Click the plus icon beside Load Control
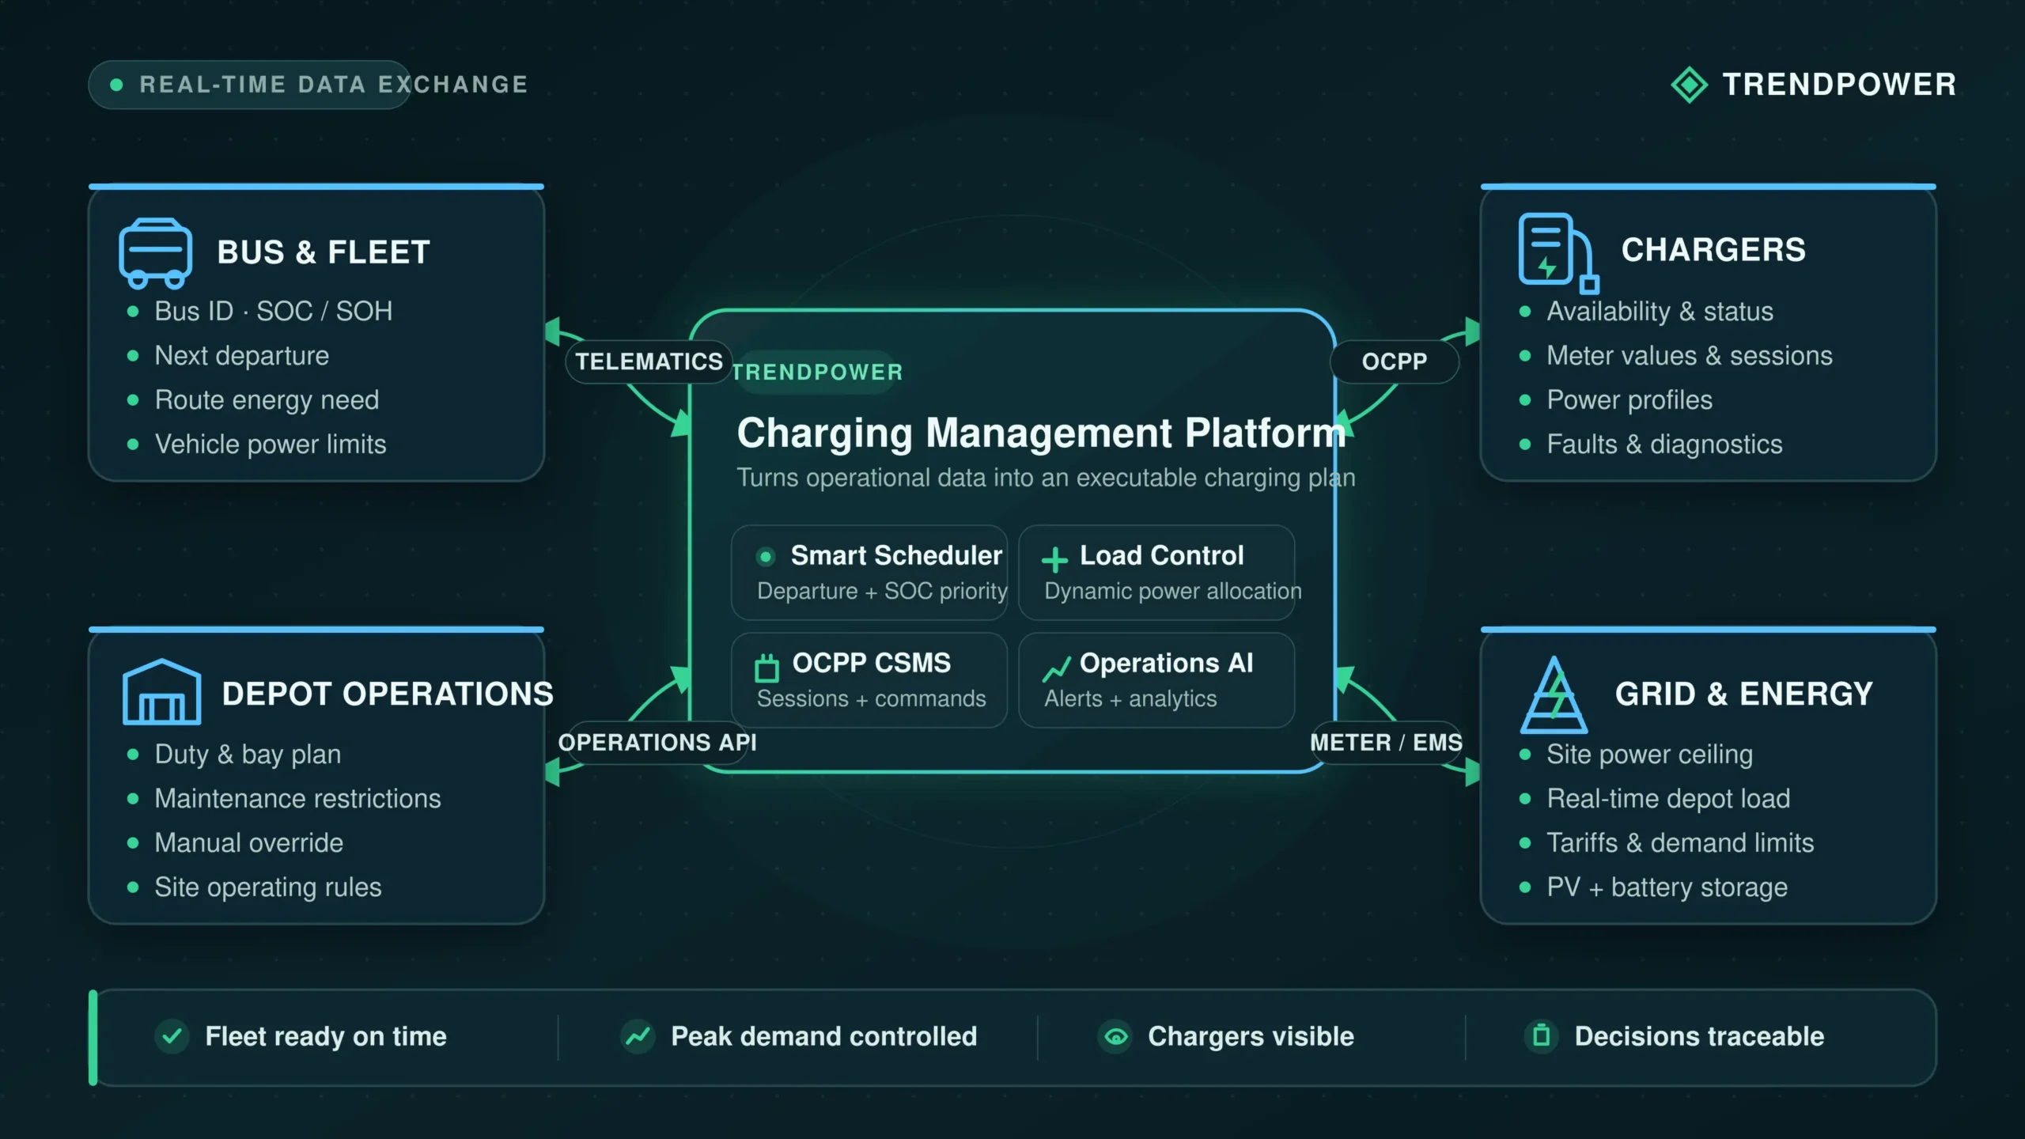 click(x=1054, y=559)
